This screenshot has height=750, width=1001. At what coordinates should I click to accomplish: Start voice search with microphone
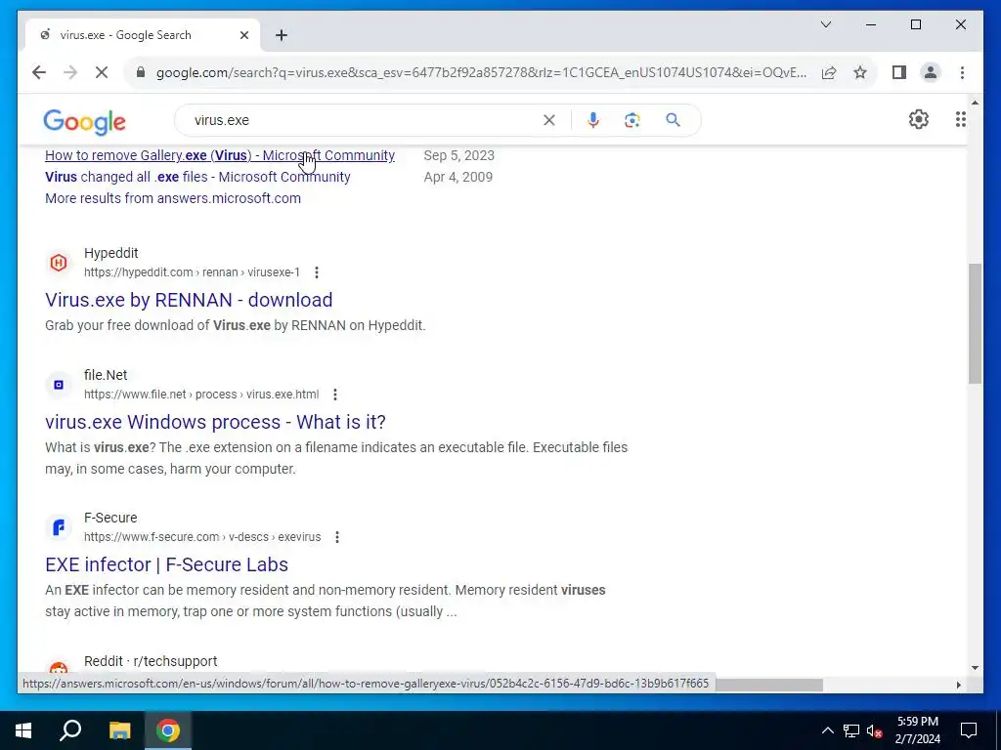pyautogui.click(x=593, y=120)
